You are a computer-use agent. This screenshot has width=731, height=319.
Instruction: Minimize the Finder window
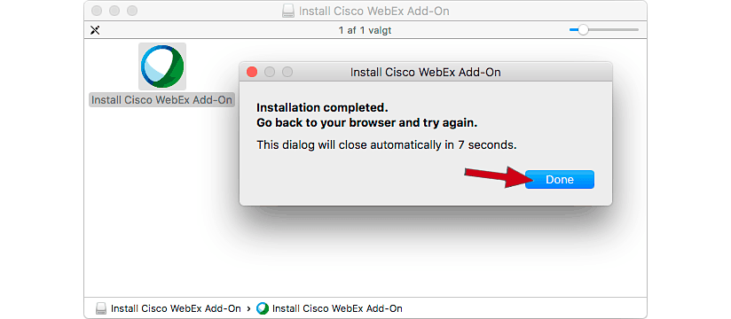coord(114,11)
